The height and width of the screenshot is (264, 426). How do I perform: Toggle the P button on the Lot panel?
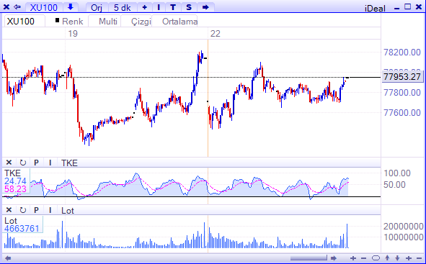(36, 210)
